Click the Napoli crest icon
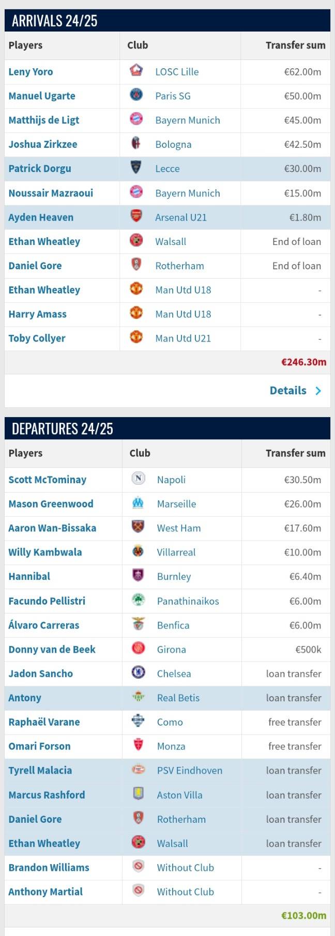The width and height of the screenshot is (335, 936). click(x=138, y=478)
